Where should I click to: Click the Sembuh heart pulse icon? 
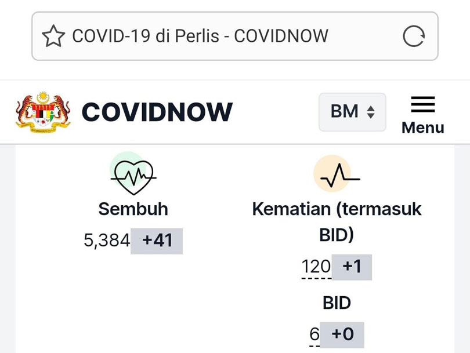pyautogui.click(x=133, y=174)
